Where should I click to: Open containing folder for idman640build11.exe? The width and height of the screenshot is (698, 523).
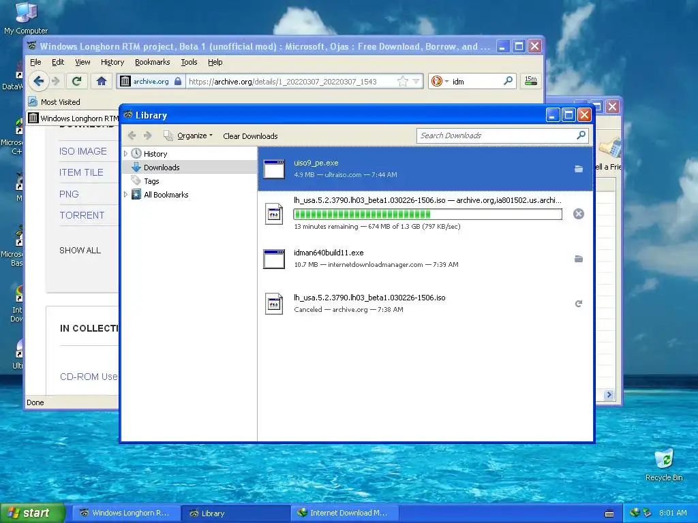click(578, 259)
